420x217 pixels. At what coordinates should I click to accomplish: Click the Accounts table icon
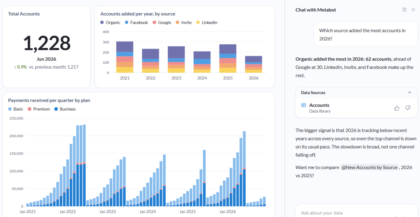pos(304,105)
